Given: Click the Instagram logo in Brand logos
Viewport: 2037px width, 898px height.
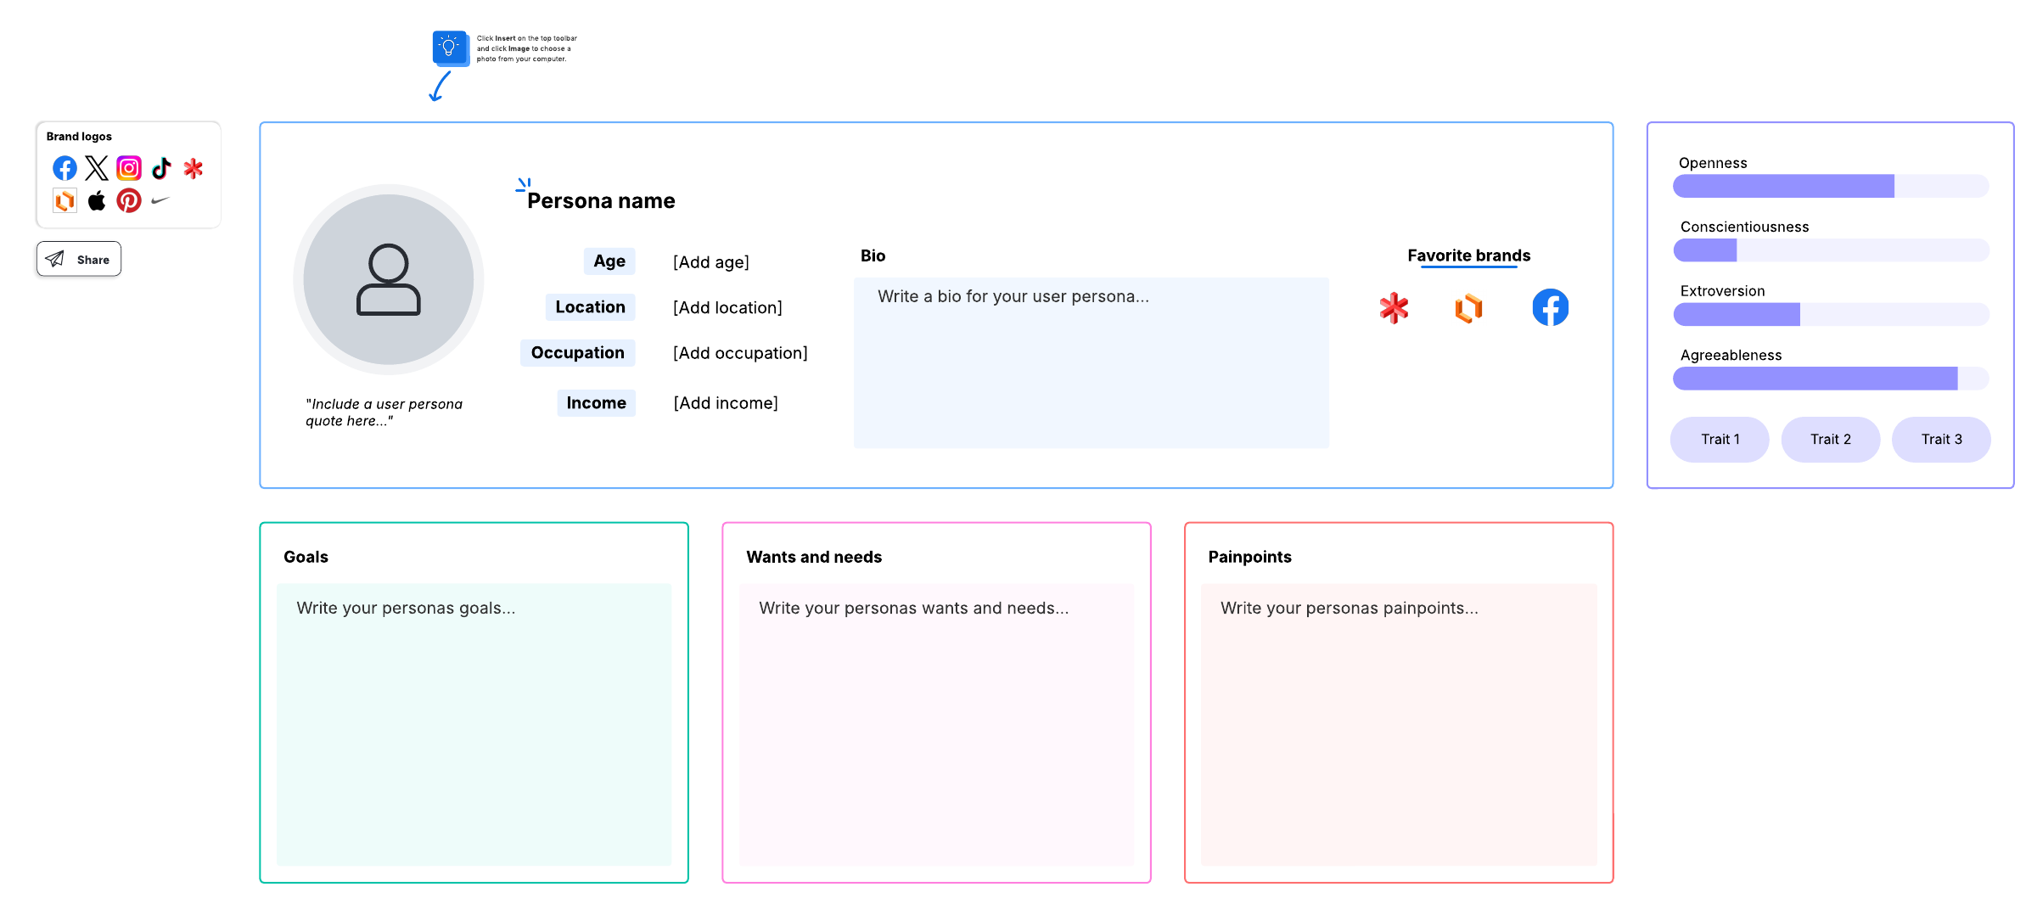Looking at the screenshot, I should click(x=129, y=168).
